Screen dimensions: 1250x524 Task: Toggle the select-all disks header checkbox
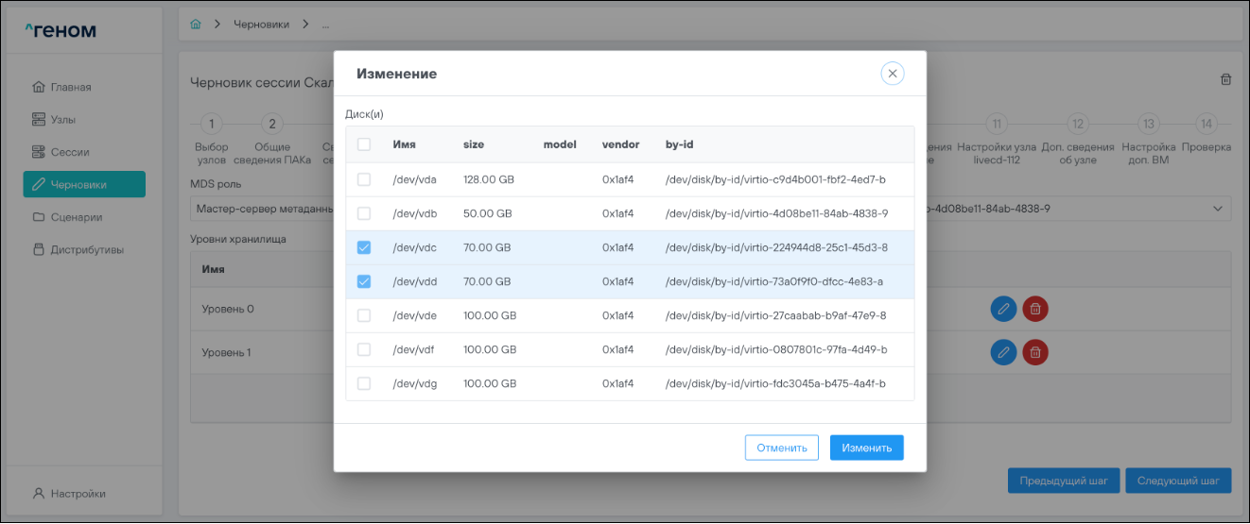click(364, 144)
